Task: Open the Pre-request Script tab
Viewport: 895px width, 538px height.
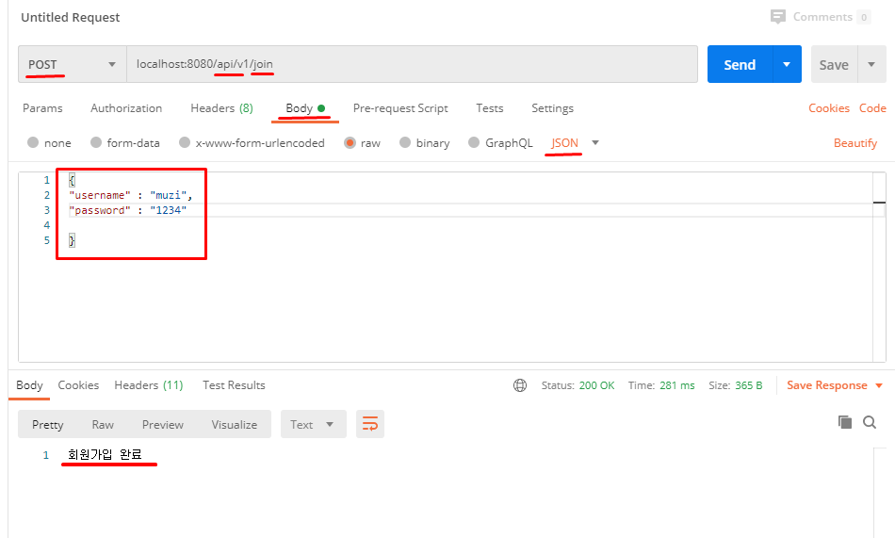Action: pos(400,108)
